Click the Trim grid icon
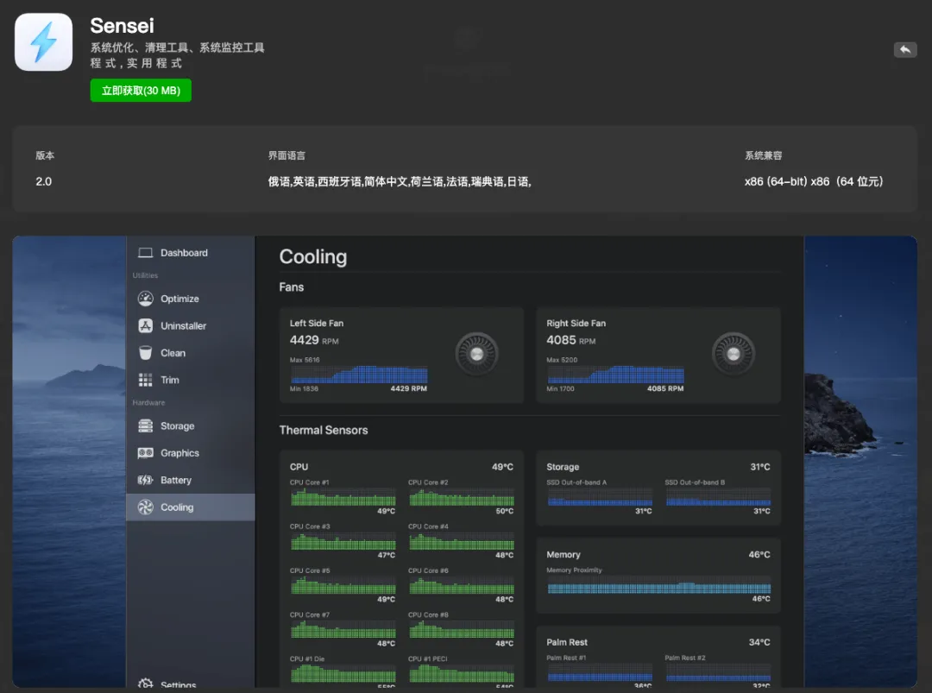This screenshot has height=693, width=932. click(x=146, y=380)
